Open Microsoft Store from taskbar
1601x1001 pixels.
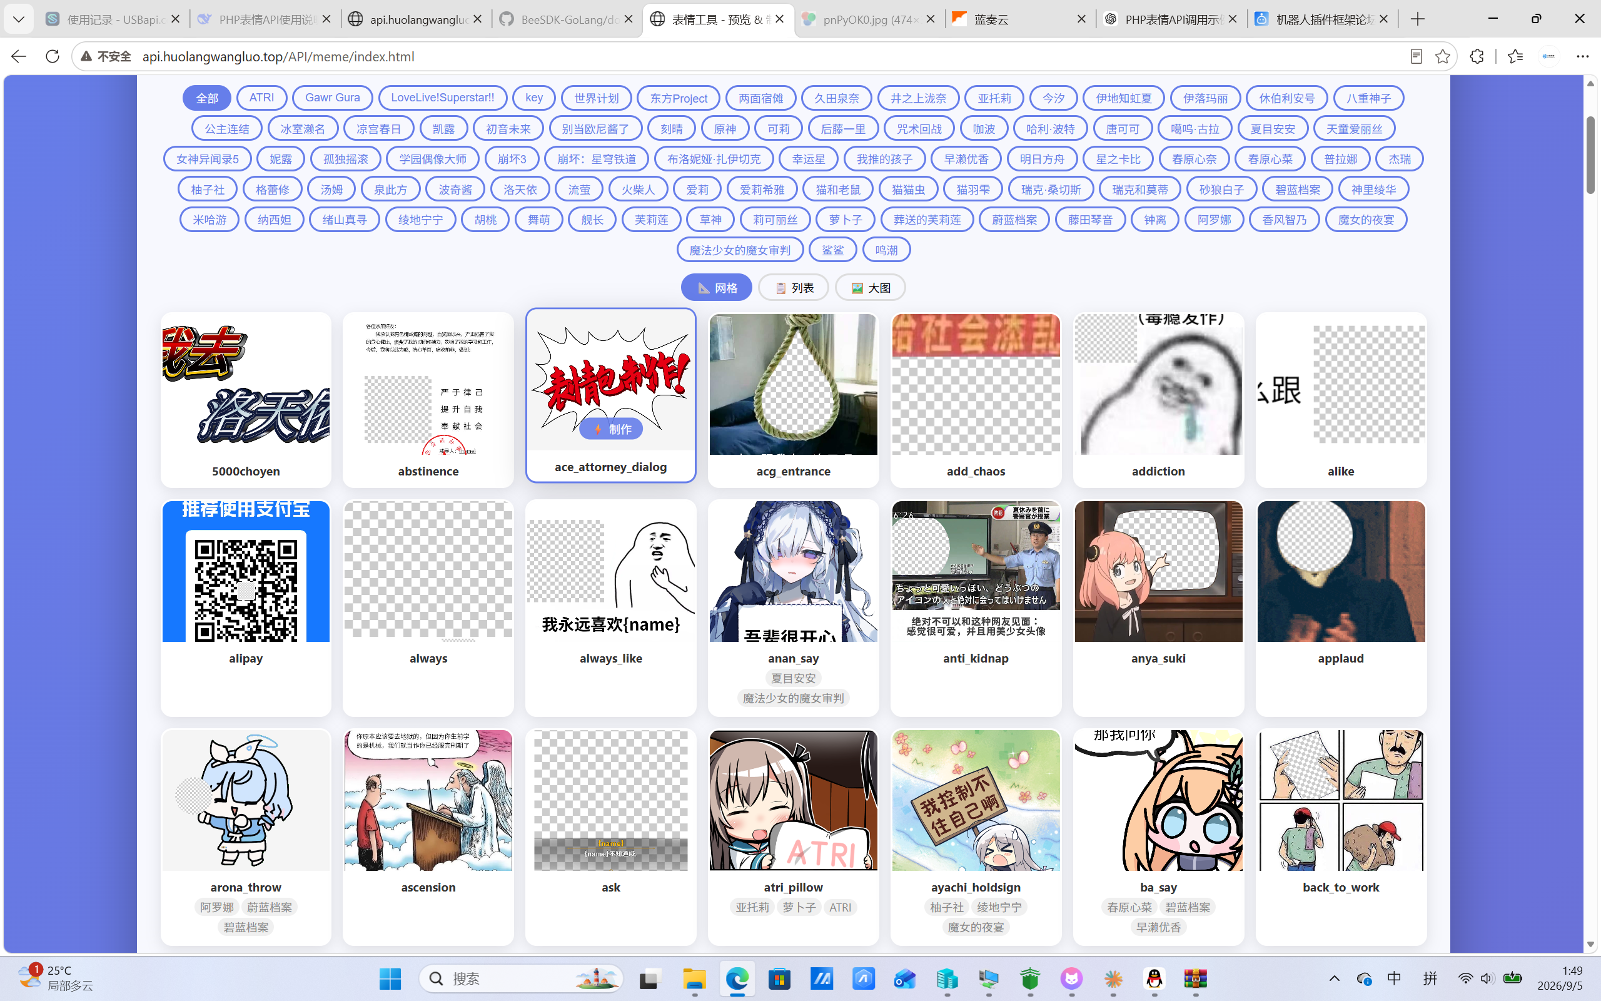779,978
